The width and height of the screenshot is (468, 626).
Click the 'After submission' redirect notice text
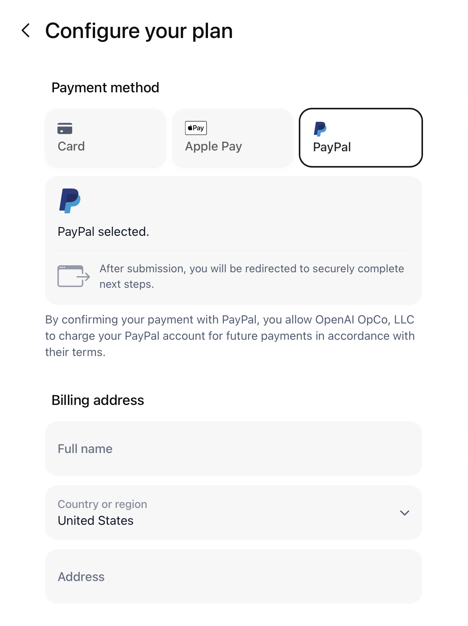(252, 276)
